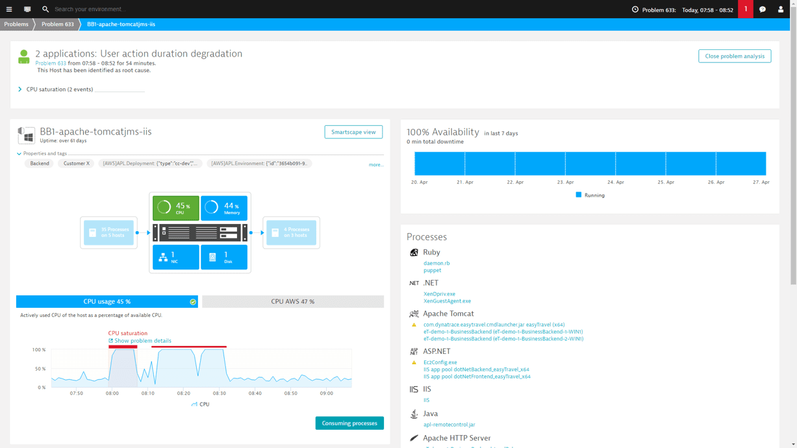797x448 pixels.
Task: Select the Disk tile on the host infographic
Action: point(224,257)
